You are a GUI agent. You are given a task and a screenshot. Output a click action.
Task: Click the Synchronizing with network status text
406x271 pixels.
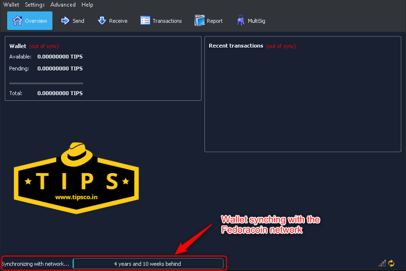coord(35,264)
